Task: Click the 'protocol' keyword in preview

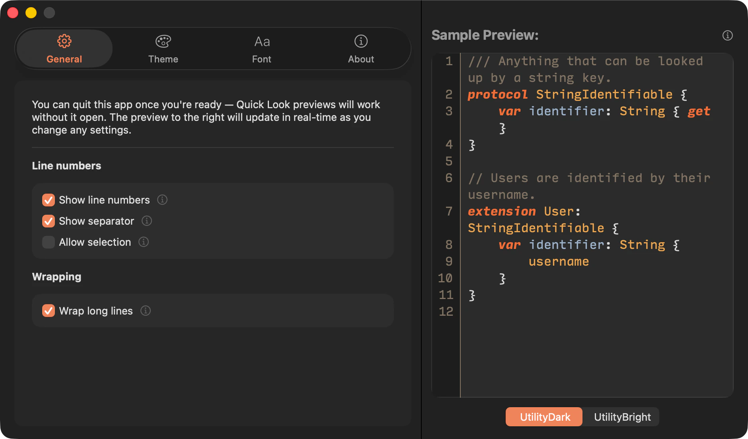Action: [497, 95]
